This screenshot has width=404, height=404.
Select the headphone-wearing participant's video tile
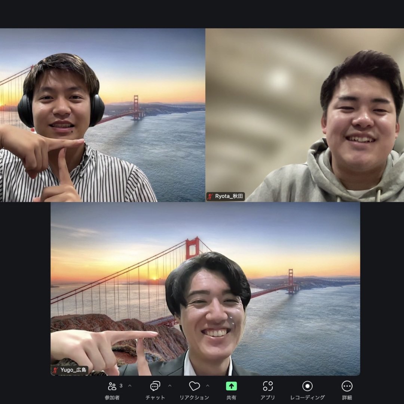pyautogui.click(x=102, y=115)
